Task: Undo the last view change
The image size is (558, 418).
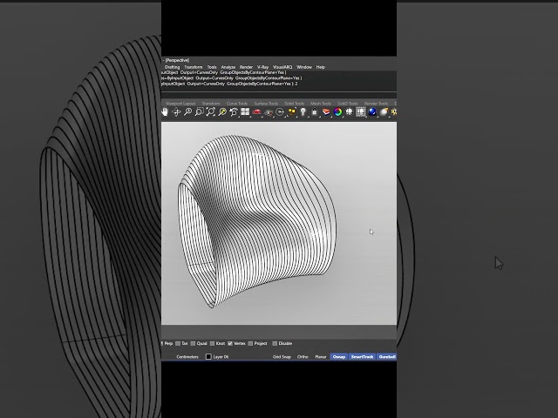Action: [x=234, y=112]
